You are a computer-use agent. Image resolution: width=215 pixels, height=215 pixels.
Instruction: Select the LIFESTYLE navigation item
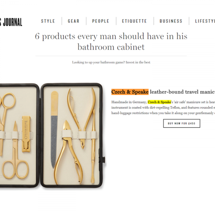205,21
